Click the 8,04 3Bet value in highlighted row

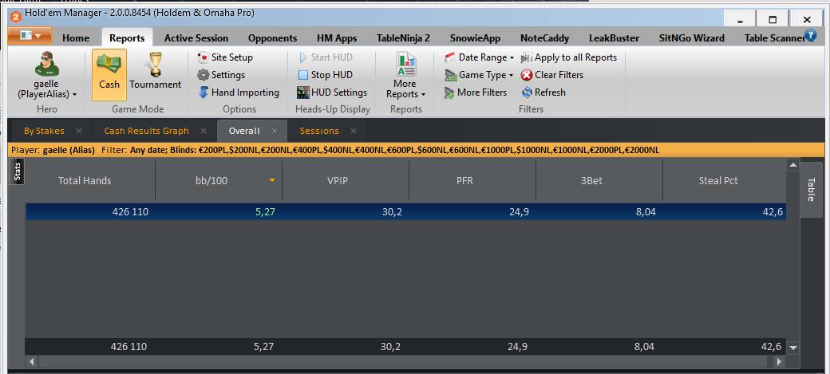pos(645,212)
